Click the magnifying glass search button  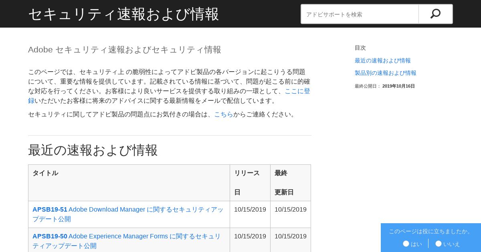(435, 14)
